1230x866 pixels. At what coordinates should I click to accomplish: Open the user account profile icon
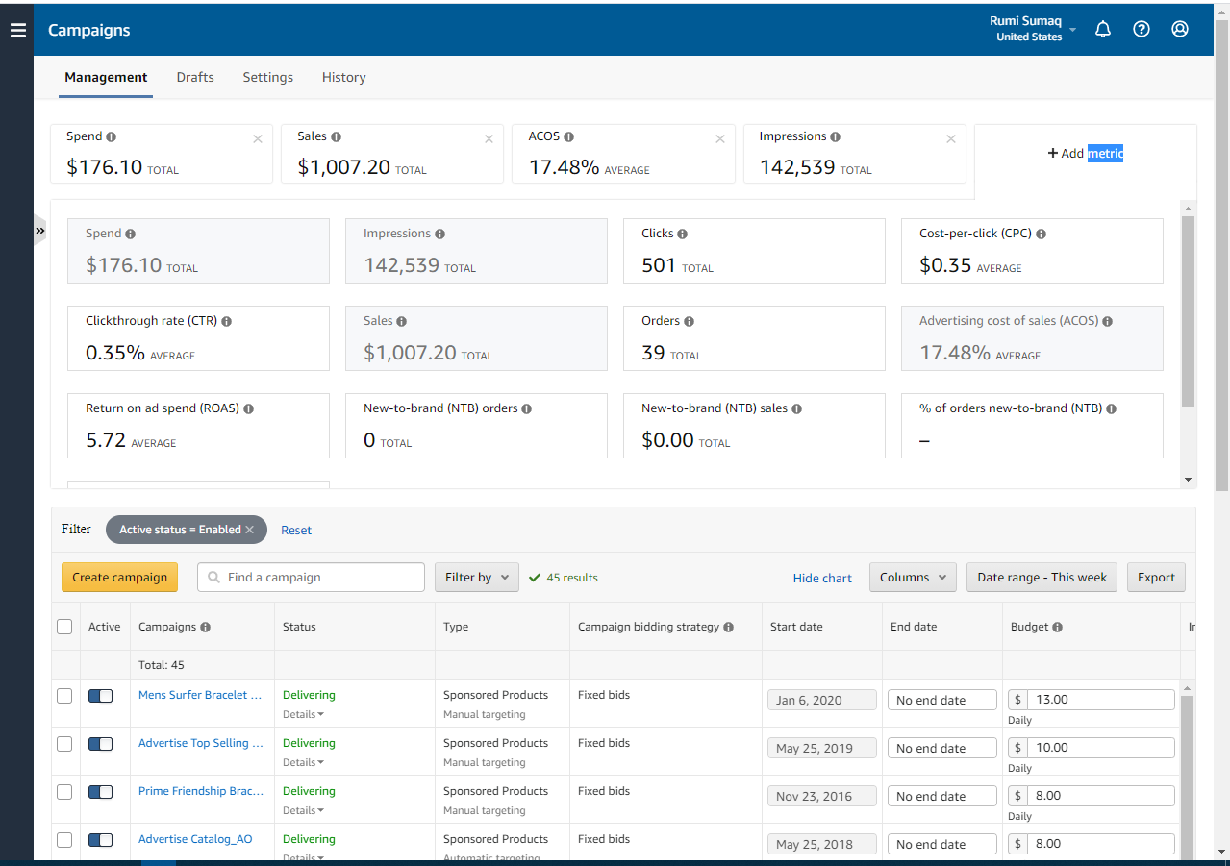[x=1180, y=30]
